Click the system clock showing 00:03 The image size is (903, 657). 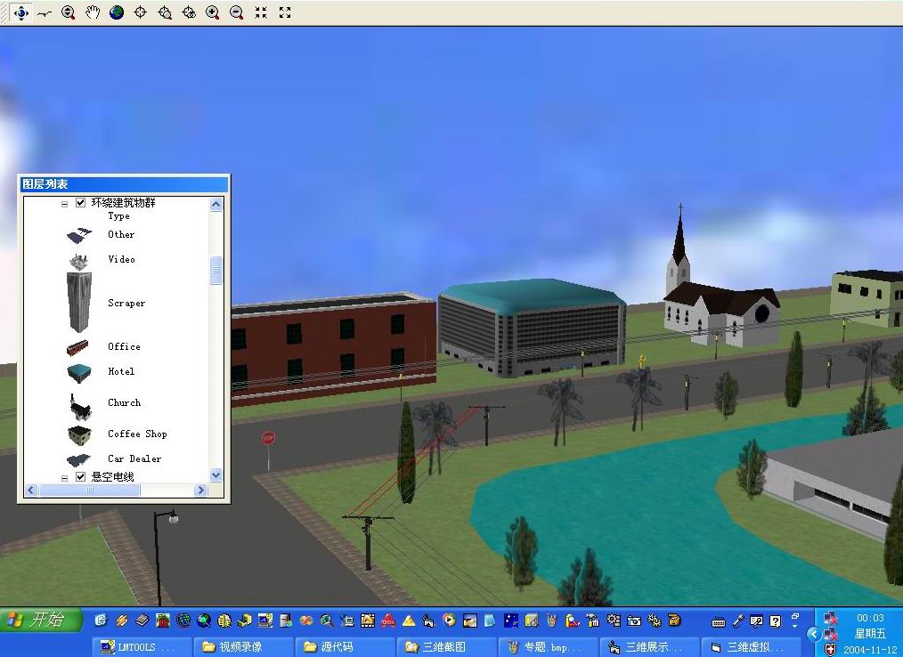[x=870, y=618]
